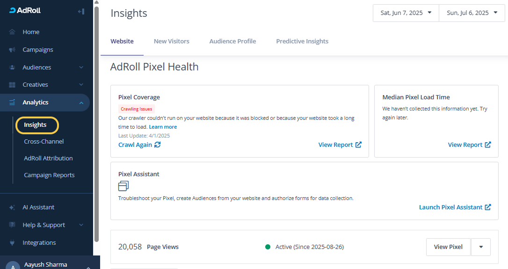Collapse the Analytics section chevron
Screen dimensions: 508x269
tap(81, 103)
